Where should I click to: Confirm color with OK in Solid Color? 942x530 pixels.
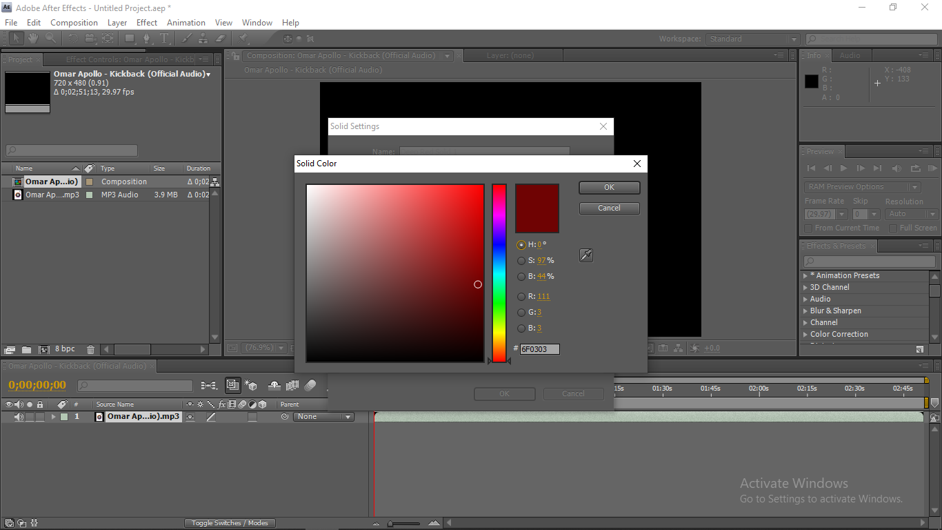610,188
